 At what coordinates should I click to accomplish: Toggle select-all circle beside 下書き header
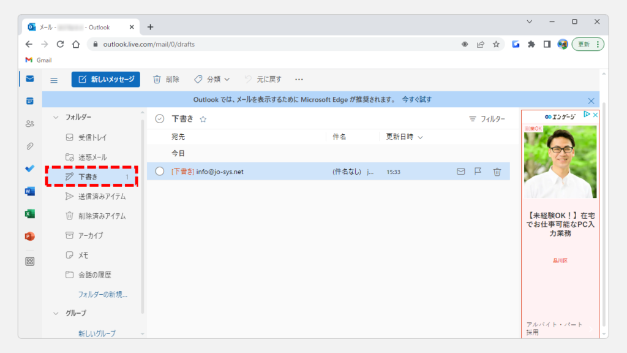tap(160, 119)
